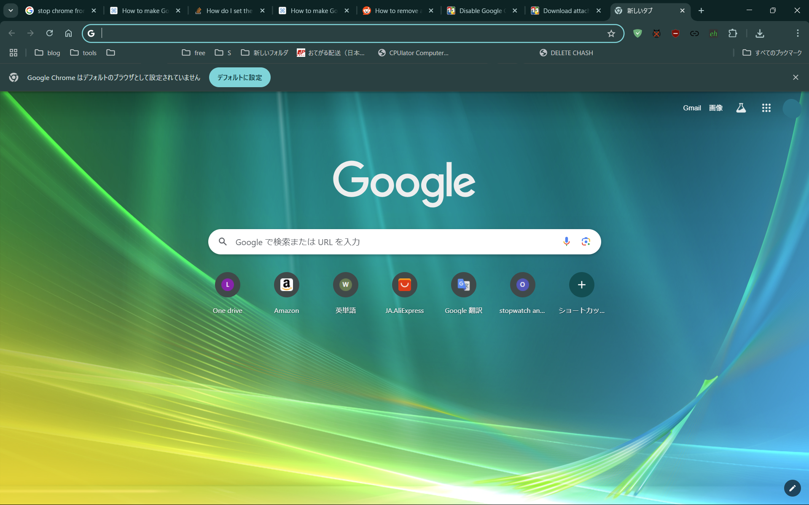The width and height of the screenshot is (809, 505).
Task: Open the blog bookmarks folder
Action: pos(47,53)
